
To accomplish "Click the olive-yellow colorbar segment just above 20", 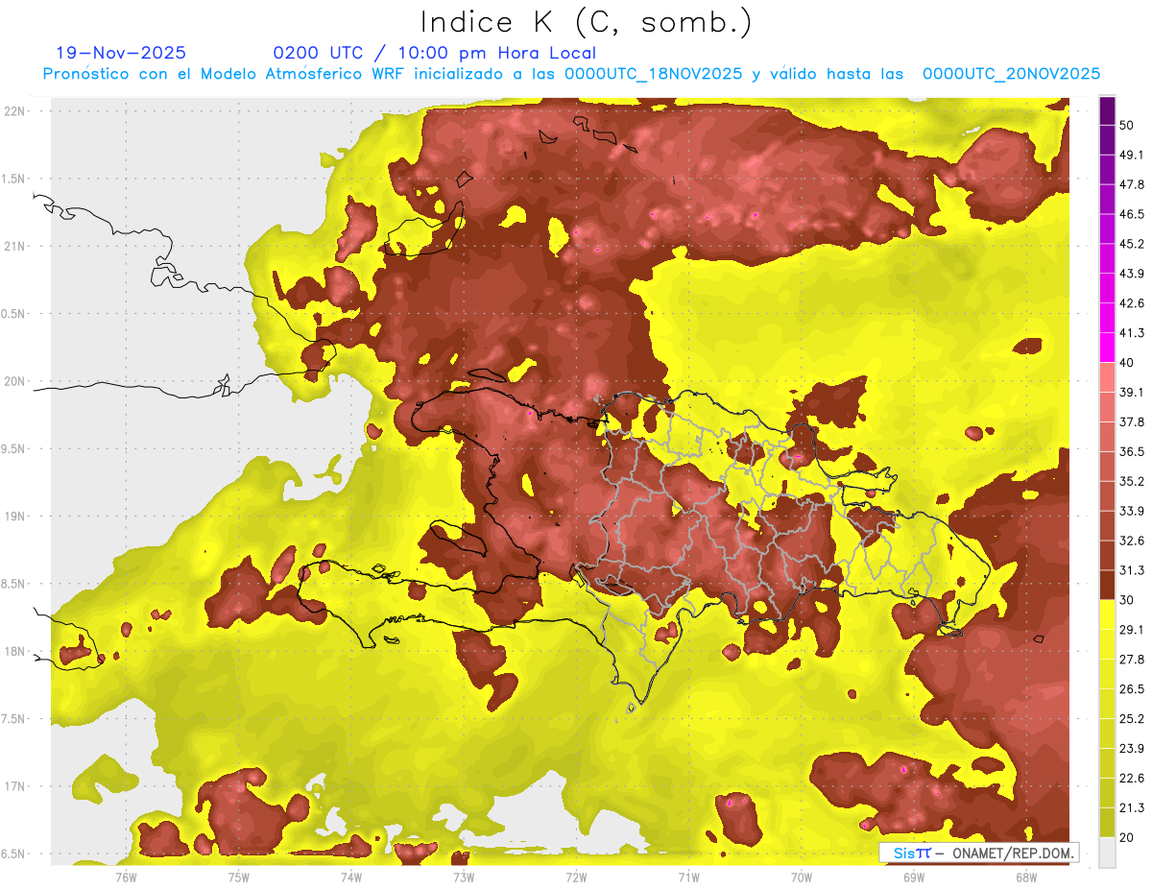I will click(1107, 822).
